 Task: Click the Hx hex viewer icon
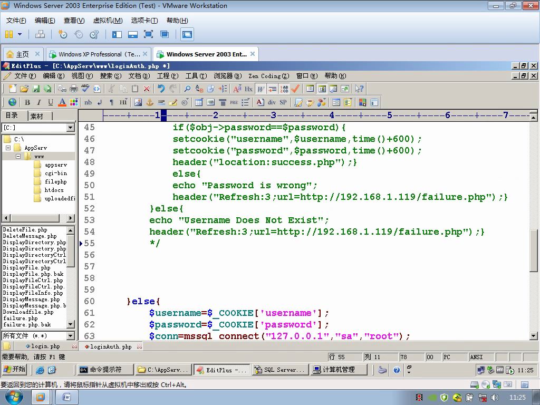coord(249,89)
